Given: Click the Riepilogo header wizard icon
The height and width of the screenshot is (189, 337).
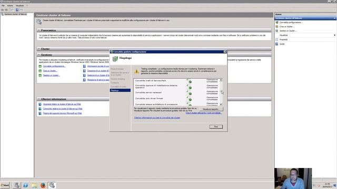Looking at the screenshot, I should 115,58.
